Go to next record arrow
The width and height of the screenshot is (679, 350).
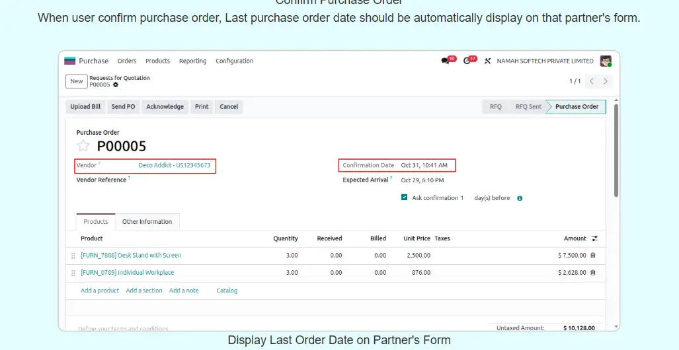point(606,81)
